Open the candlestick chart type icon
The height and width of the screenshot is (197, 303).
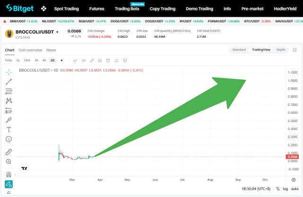point(83,61)
